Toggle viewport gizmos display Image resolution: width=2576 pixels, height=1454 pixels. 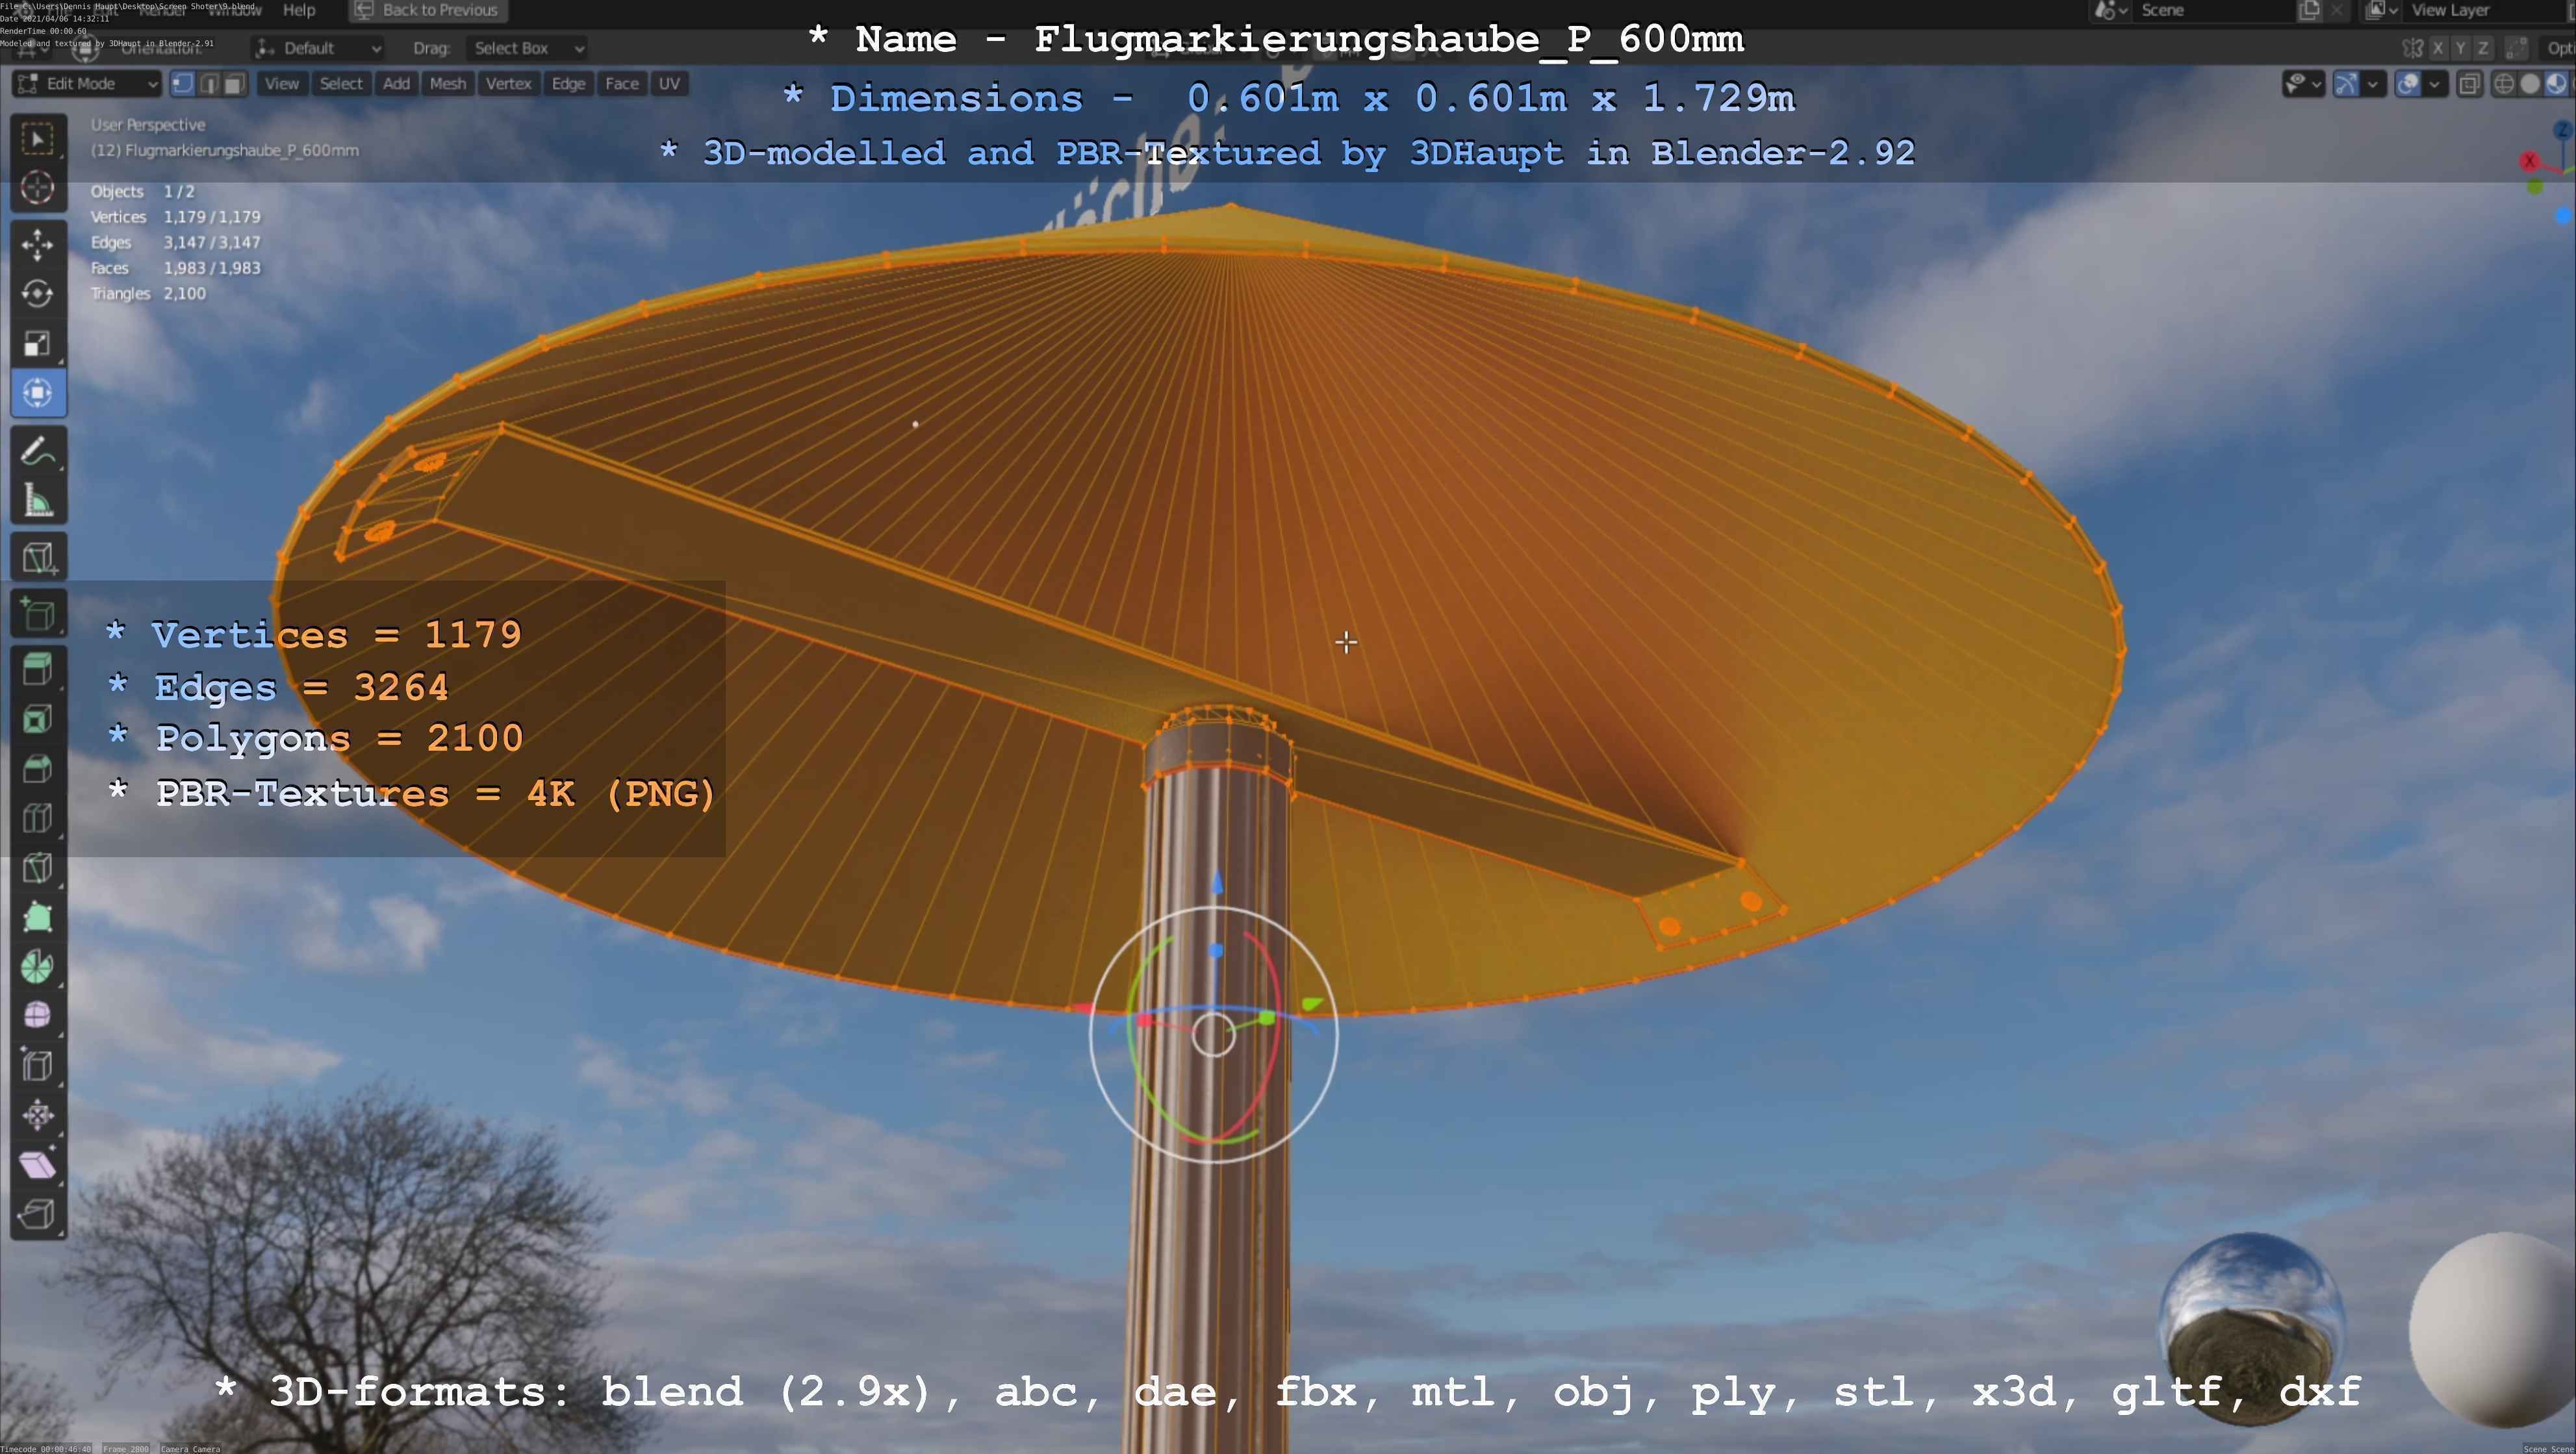(x=2346, y=84)
